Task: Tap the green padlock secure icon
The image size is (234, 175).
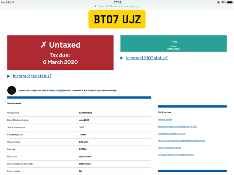Action: 95,6
